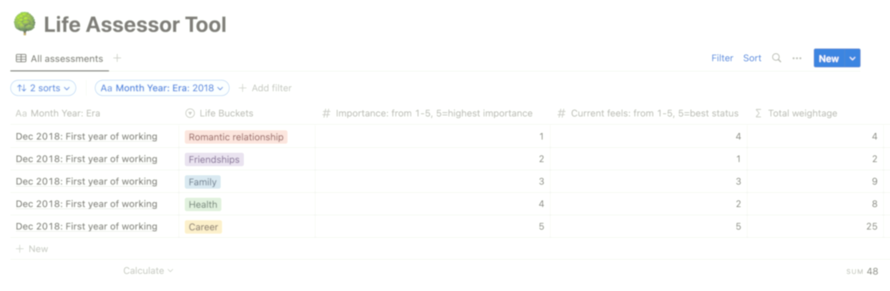Click the Filter link
The height and width of the screenshot is (291, 890).
[x=722, y=58]
